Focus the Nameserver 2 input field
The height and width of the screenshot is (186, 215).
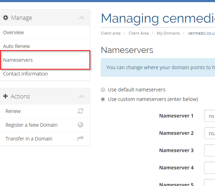209,133
